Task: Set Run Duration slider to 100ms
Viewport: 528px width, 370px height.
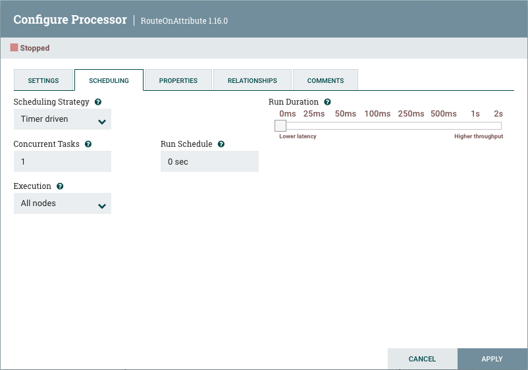Action: (377, 126)
